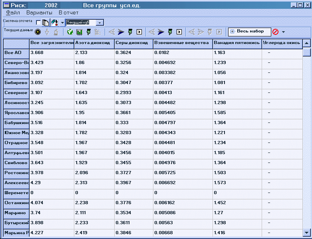Tick the checkbox beside Система отсчета

(x=38, y=22)
